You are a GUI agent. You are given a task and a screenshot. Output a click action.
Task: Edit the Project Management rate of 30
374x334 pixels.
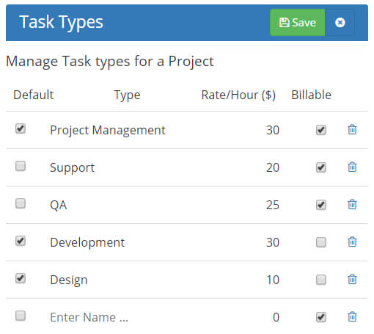click(244, 130)
